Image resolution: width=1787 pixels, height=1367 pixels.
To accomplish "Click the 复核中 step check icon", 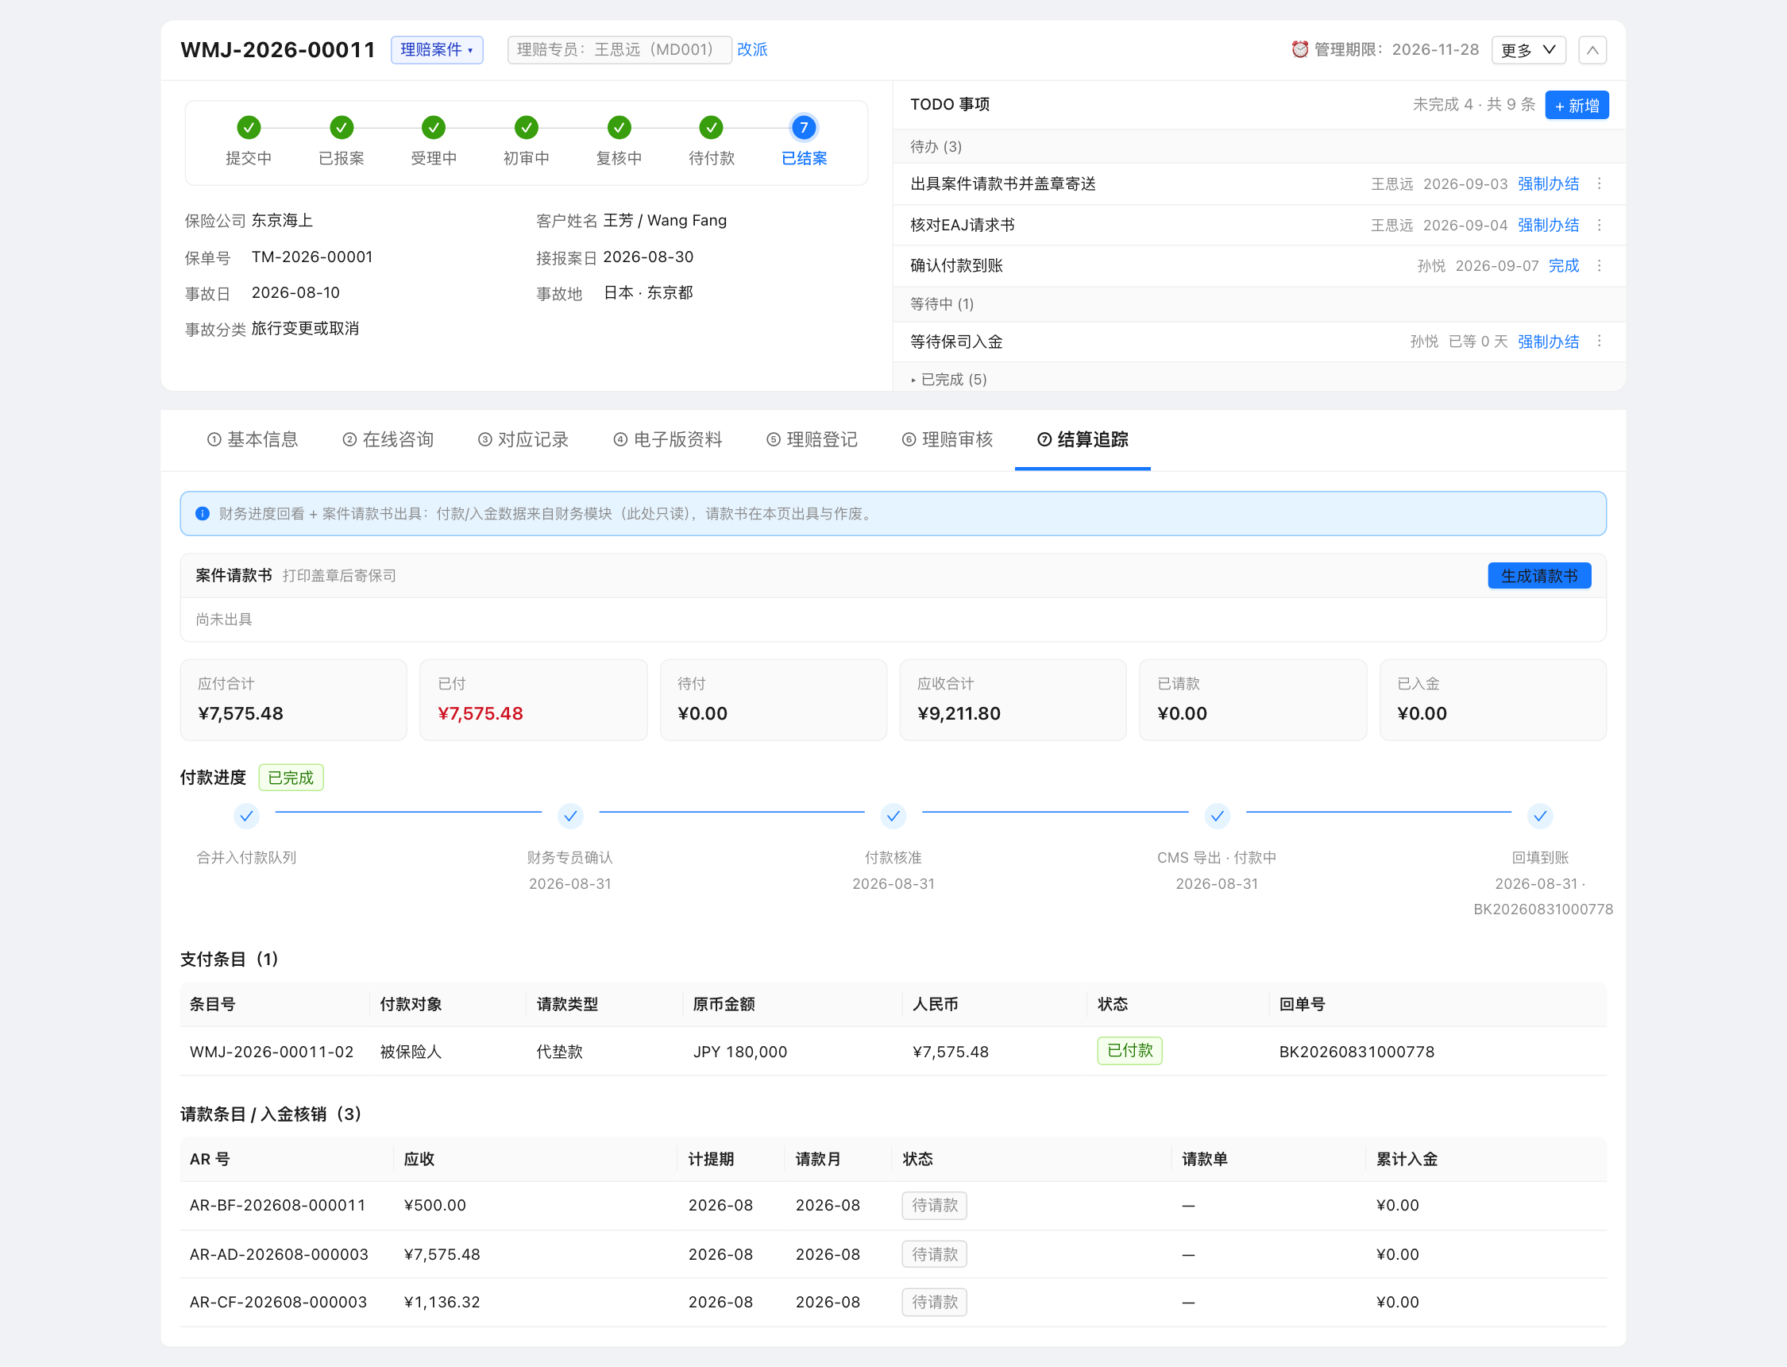I will pos(619,128).
